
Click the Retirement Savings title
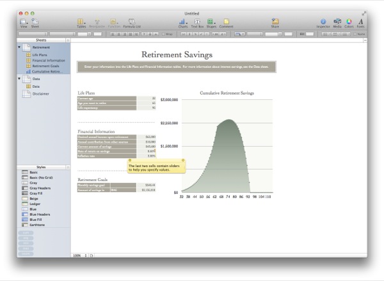tap(177, 54)
